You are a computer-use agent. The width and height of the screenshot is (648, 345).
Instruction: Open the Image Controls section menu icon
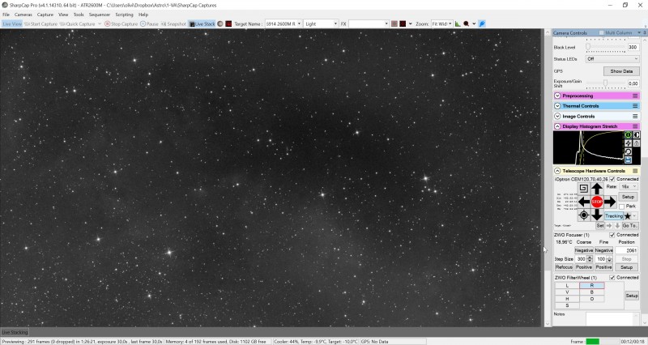[x=635, y=117]
